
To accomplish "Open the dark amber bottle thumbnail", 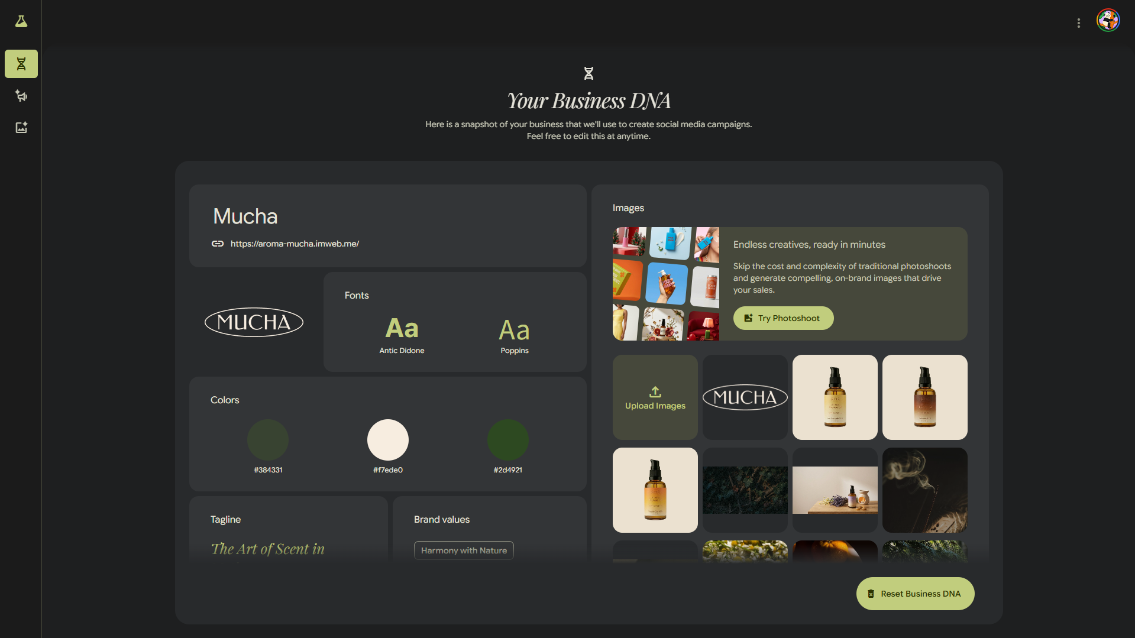I will [925, 397].
